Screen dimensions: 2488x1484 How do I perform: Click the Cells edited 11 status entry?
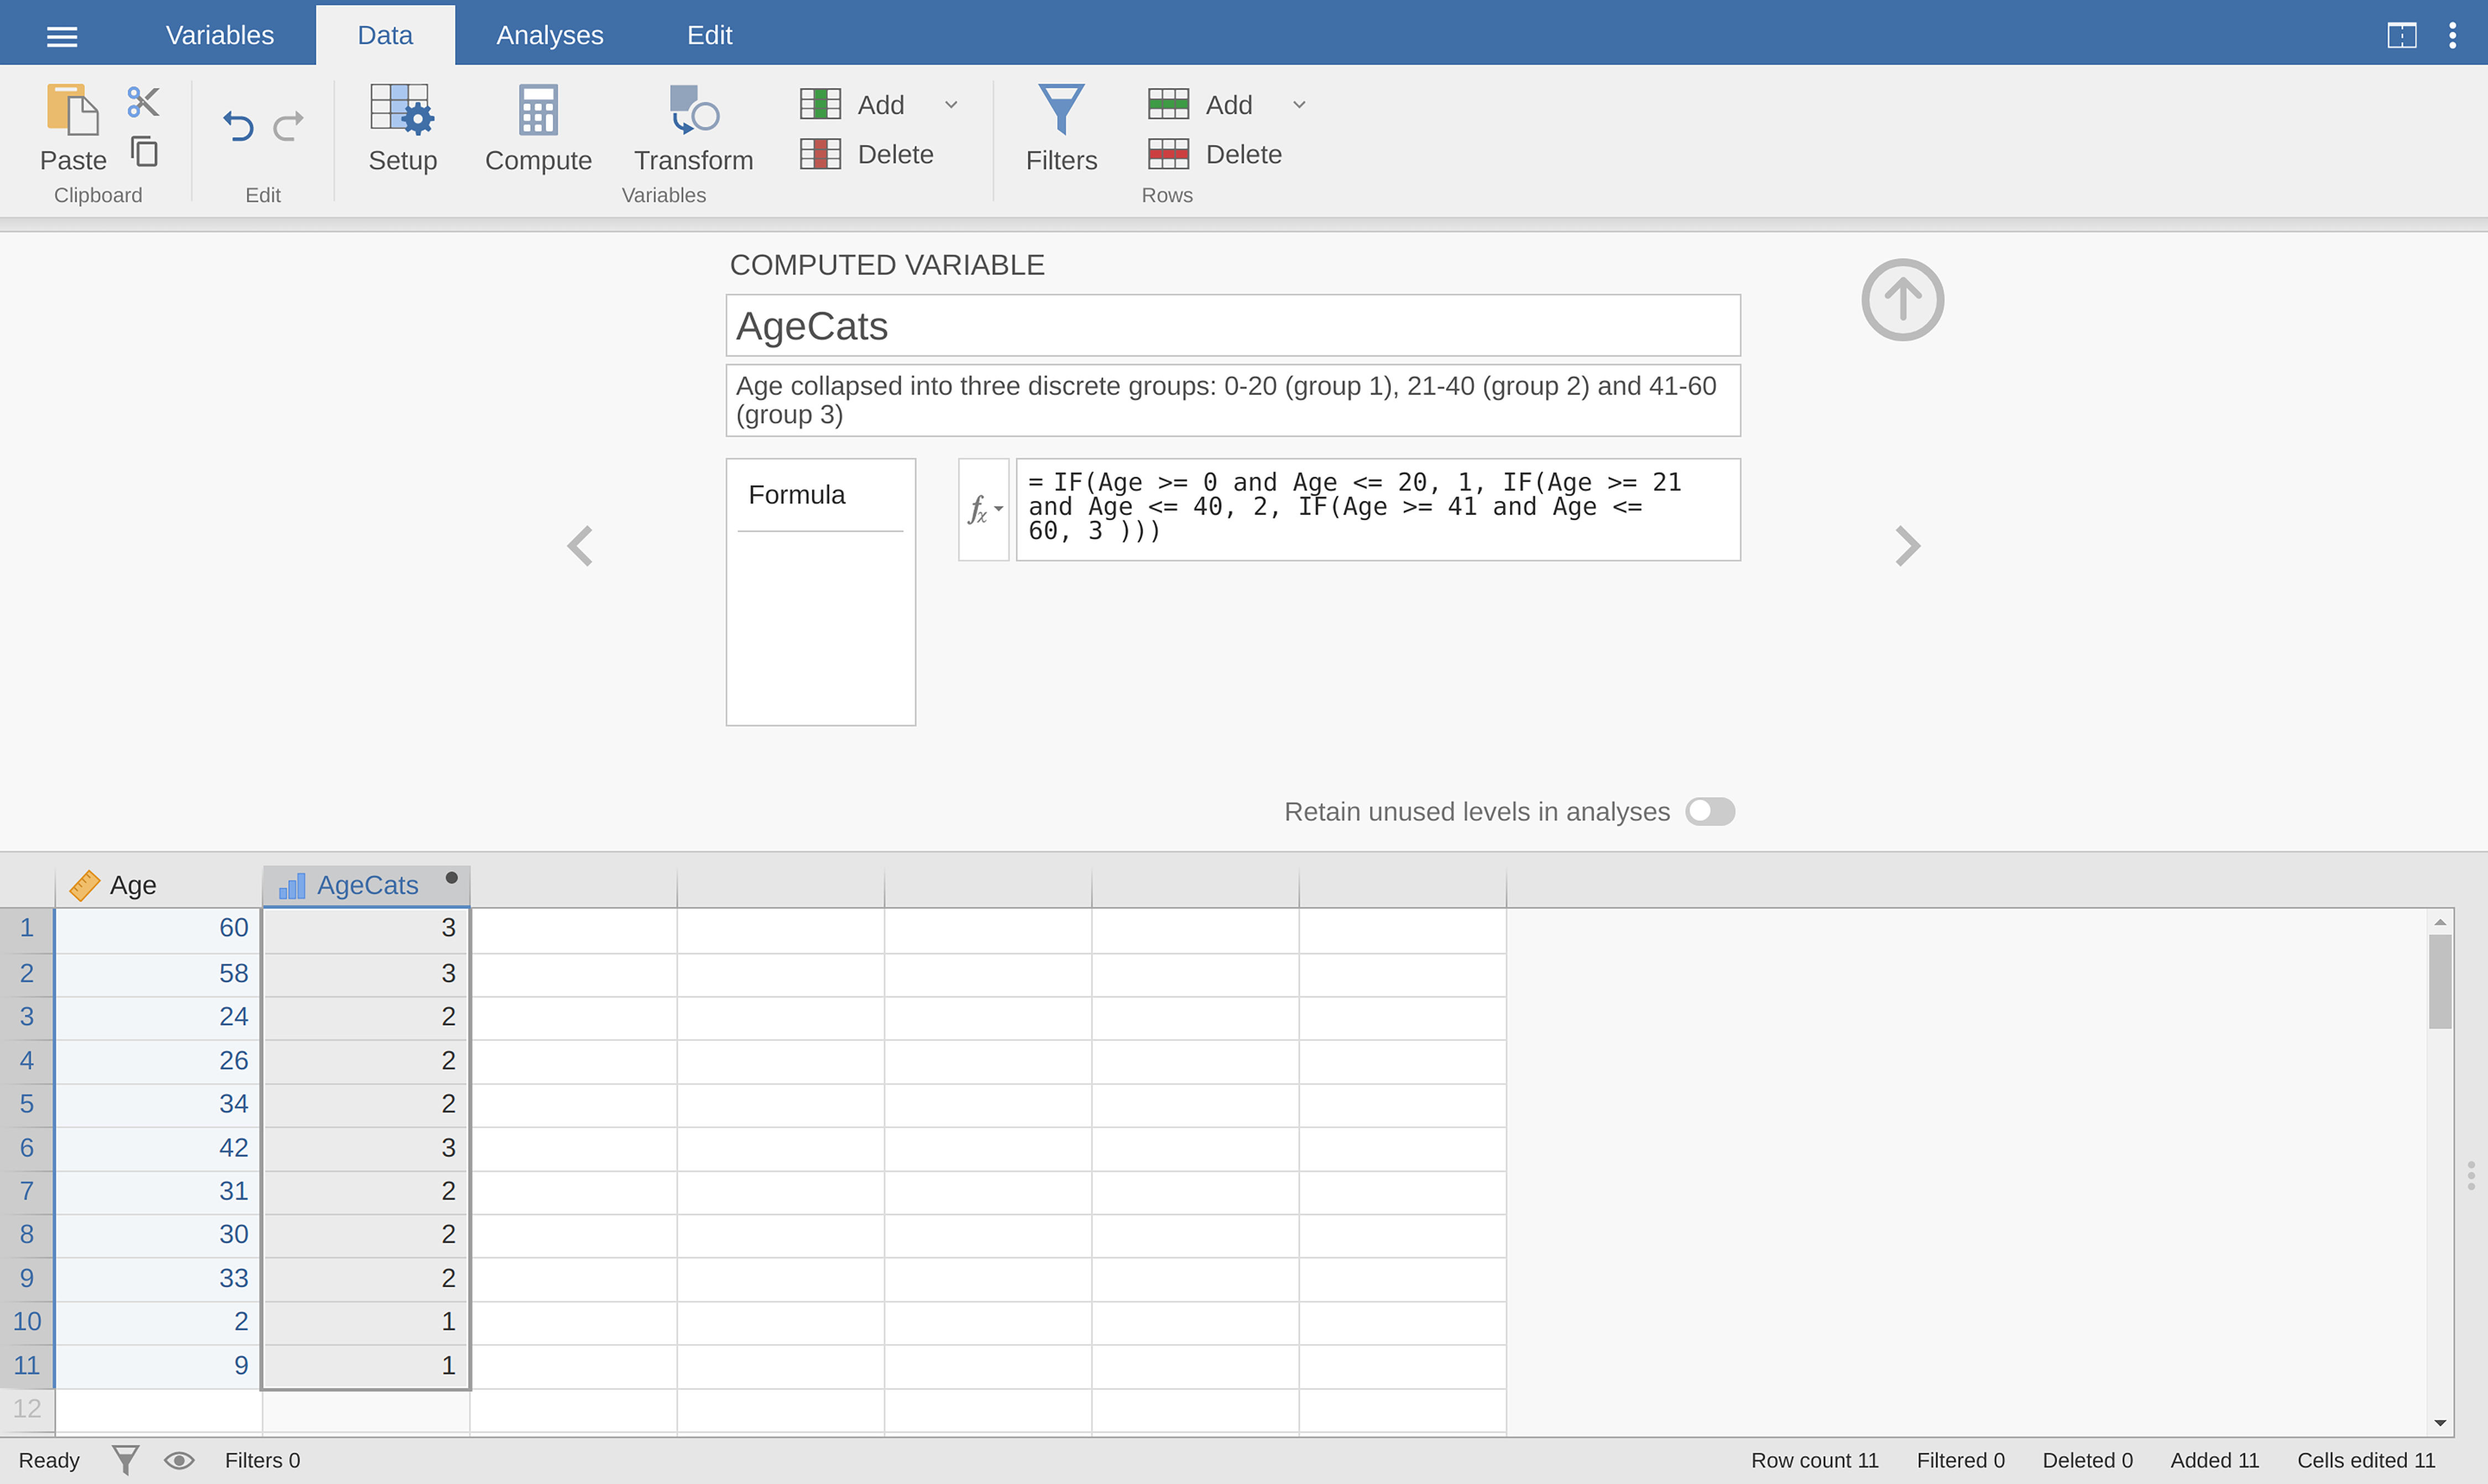pyautogui.click(x=2366, y=1460)
